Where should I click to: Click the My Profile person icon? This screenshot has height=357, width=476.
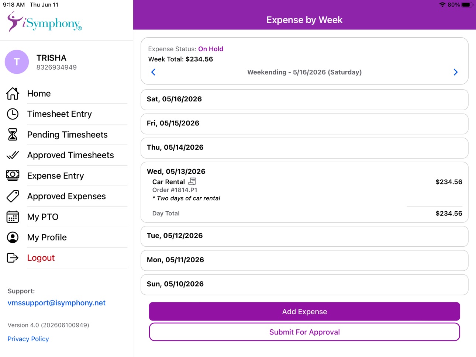(x=13, y=238)
